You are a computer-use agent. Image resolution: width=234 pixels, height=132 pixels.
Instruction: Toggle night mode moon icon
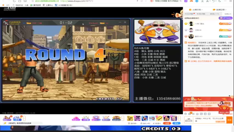point(220,1)
